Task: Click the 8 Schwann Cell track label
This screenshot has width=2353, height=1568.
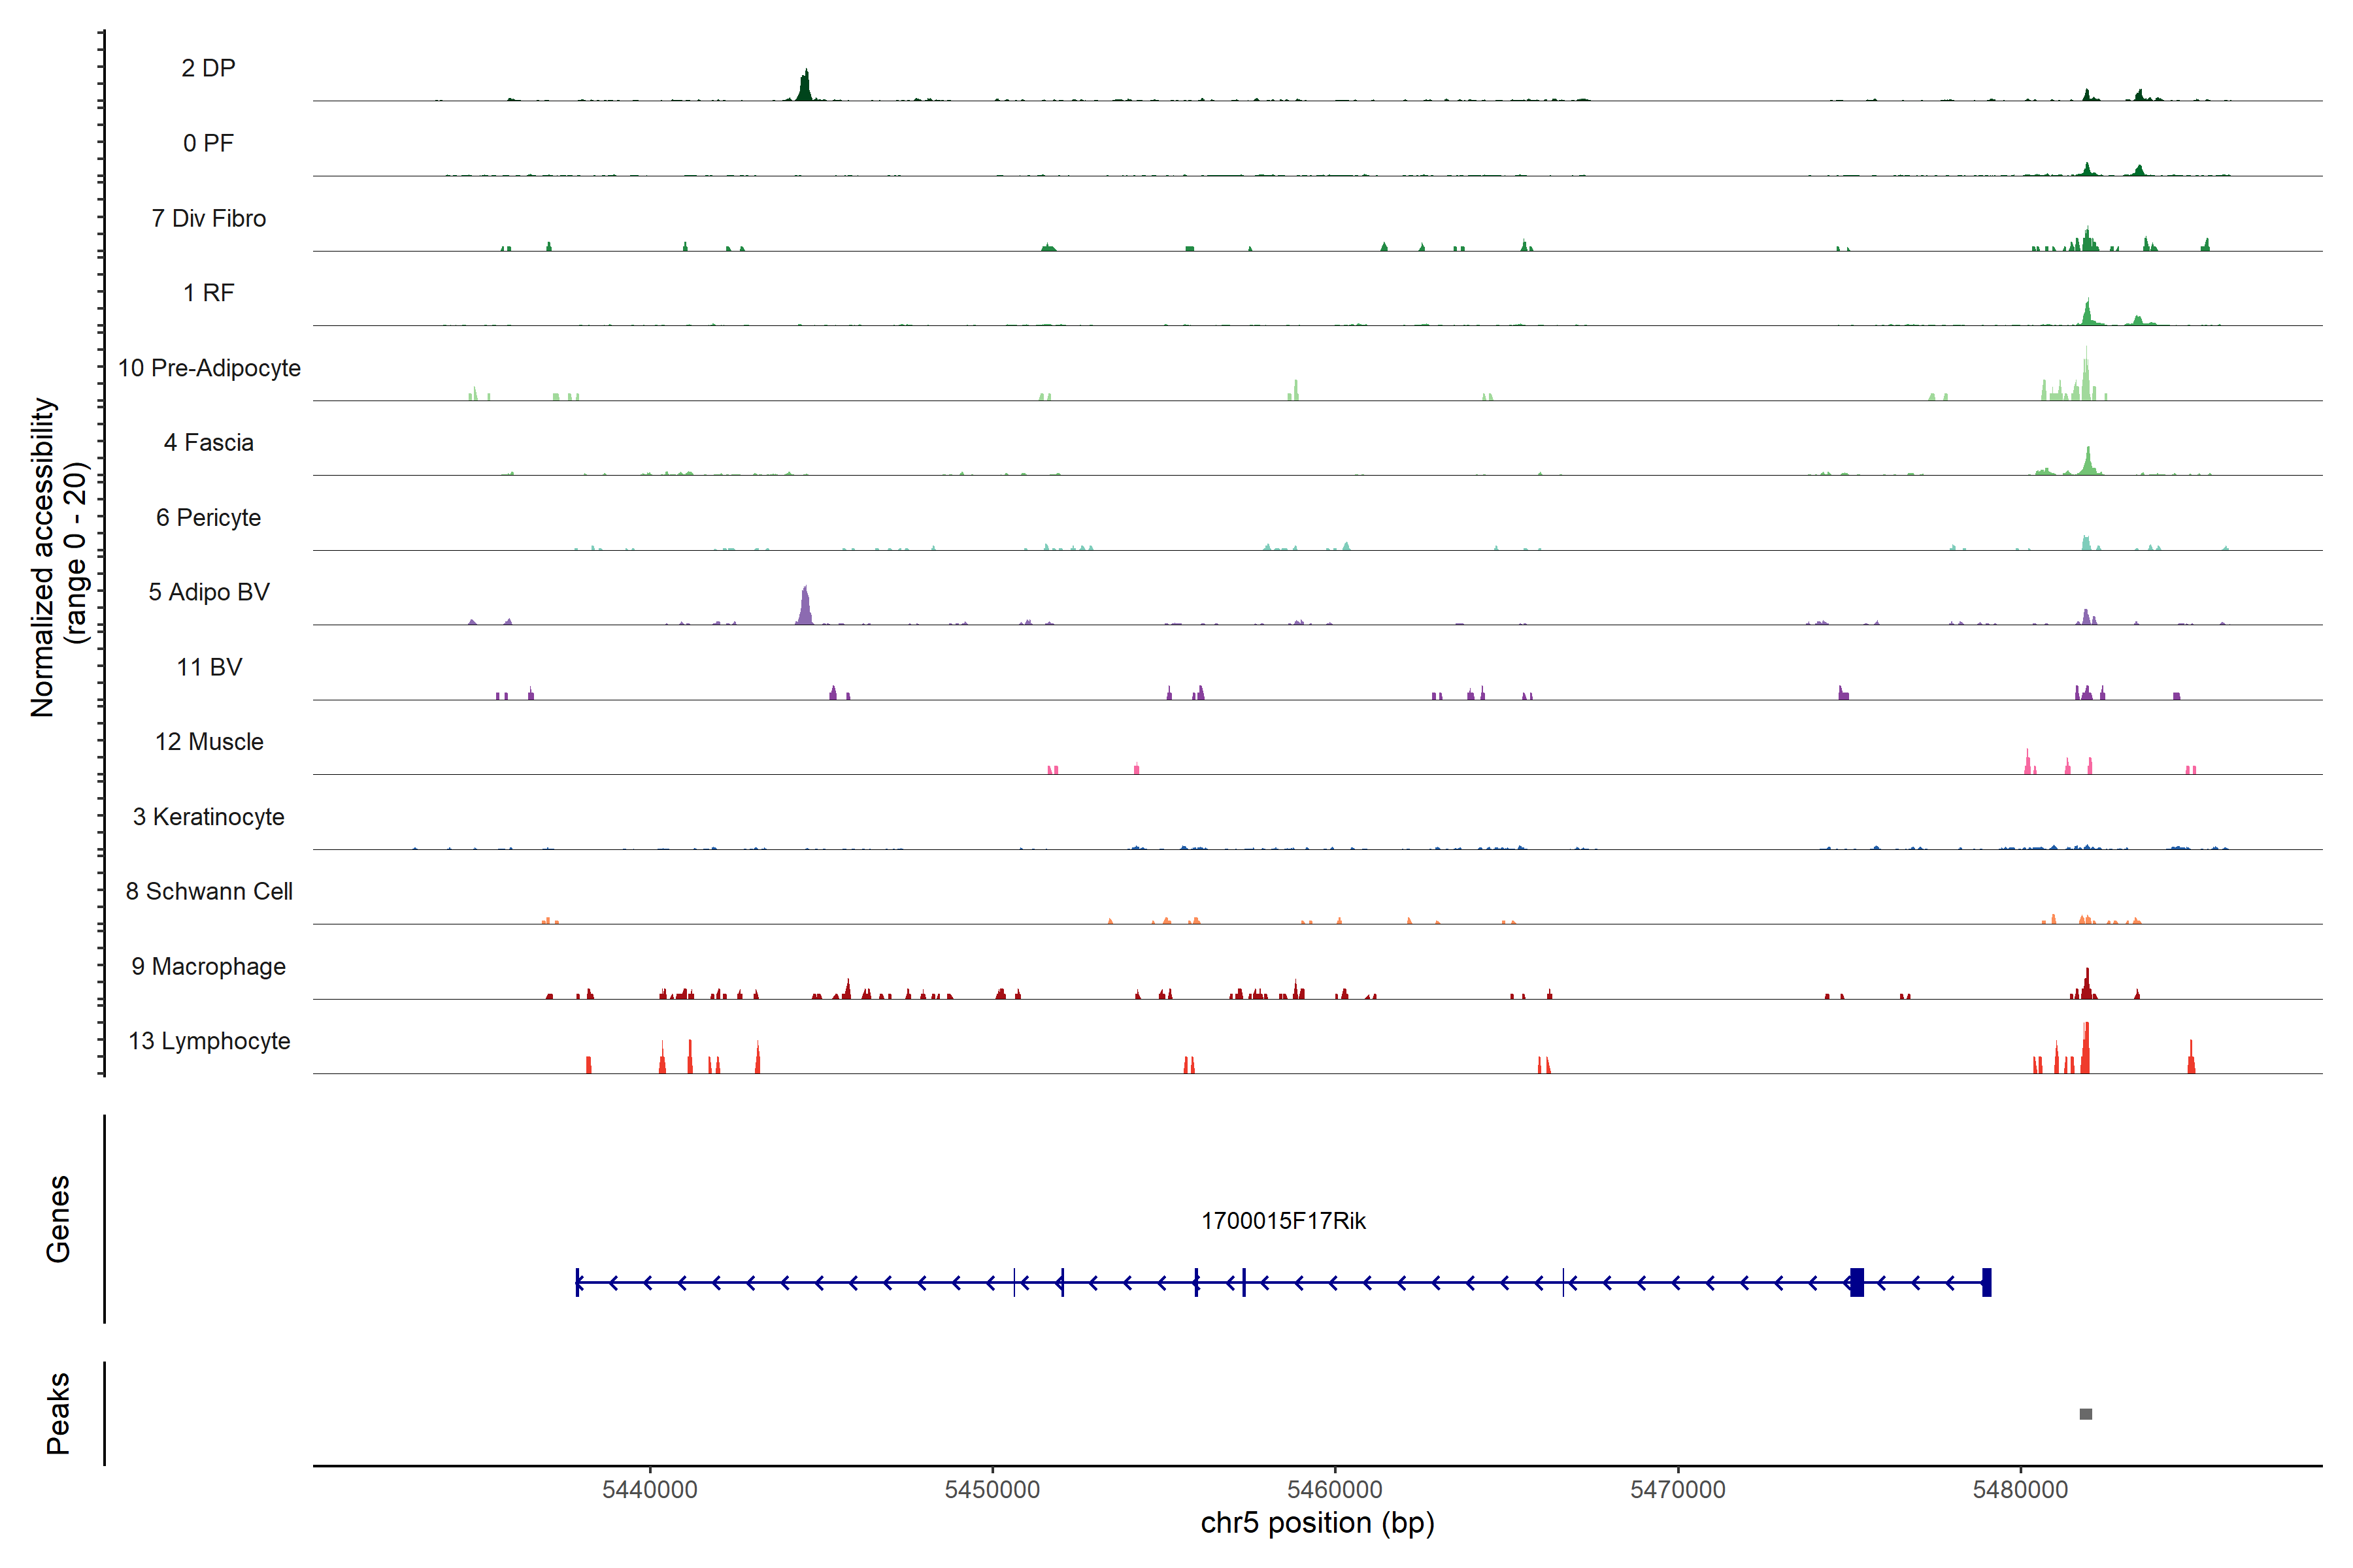Action: click(x=209, y=891)
